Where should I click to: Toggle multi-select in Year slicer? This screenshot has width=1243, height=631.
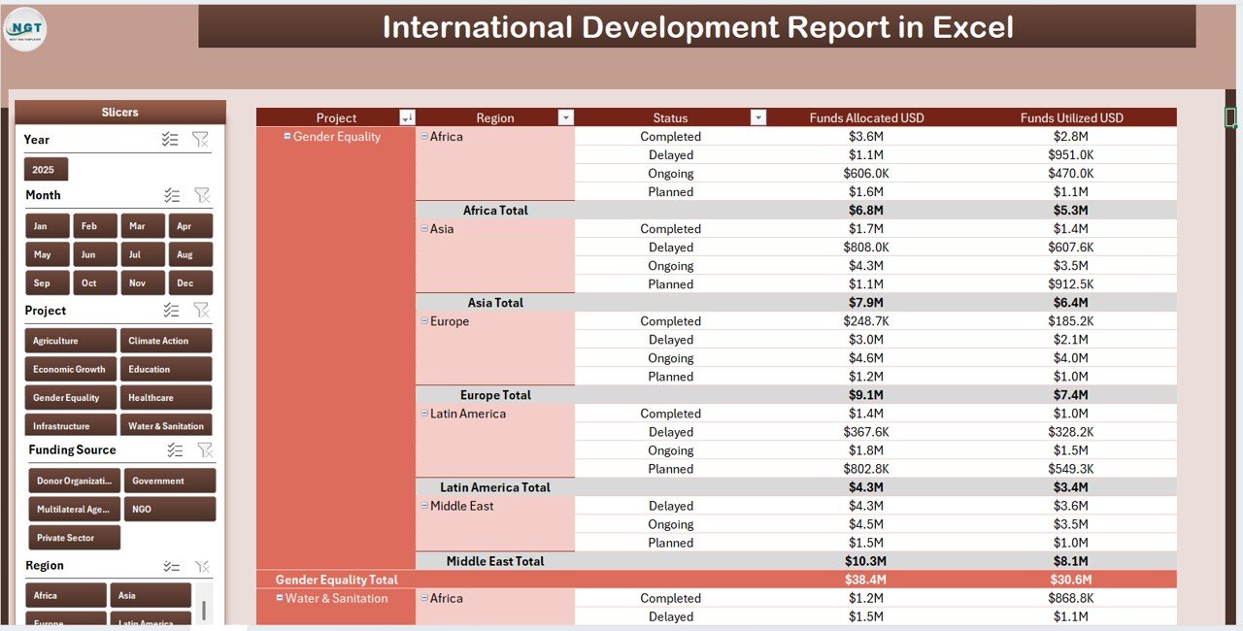point(170,140)
